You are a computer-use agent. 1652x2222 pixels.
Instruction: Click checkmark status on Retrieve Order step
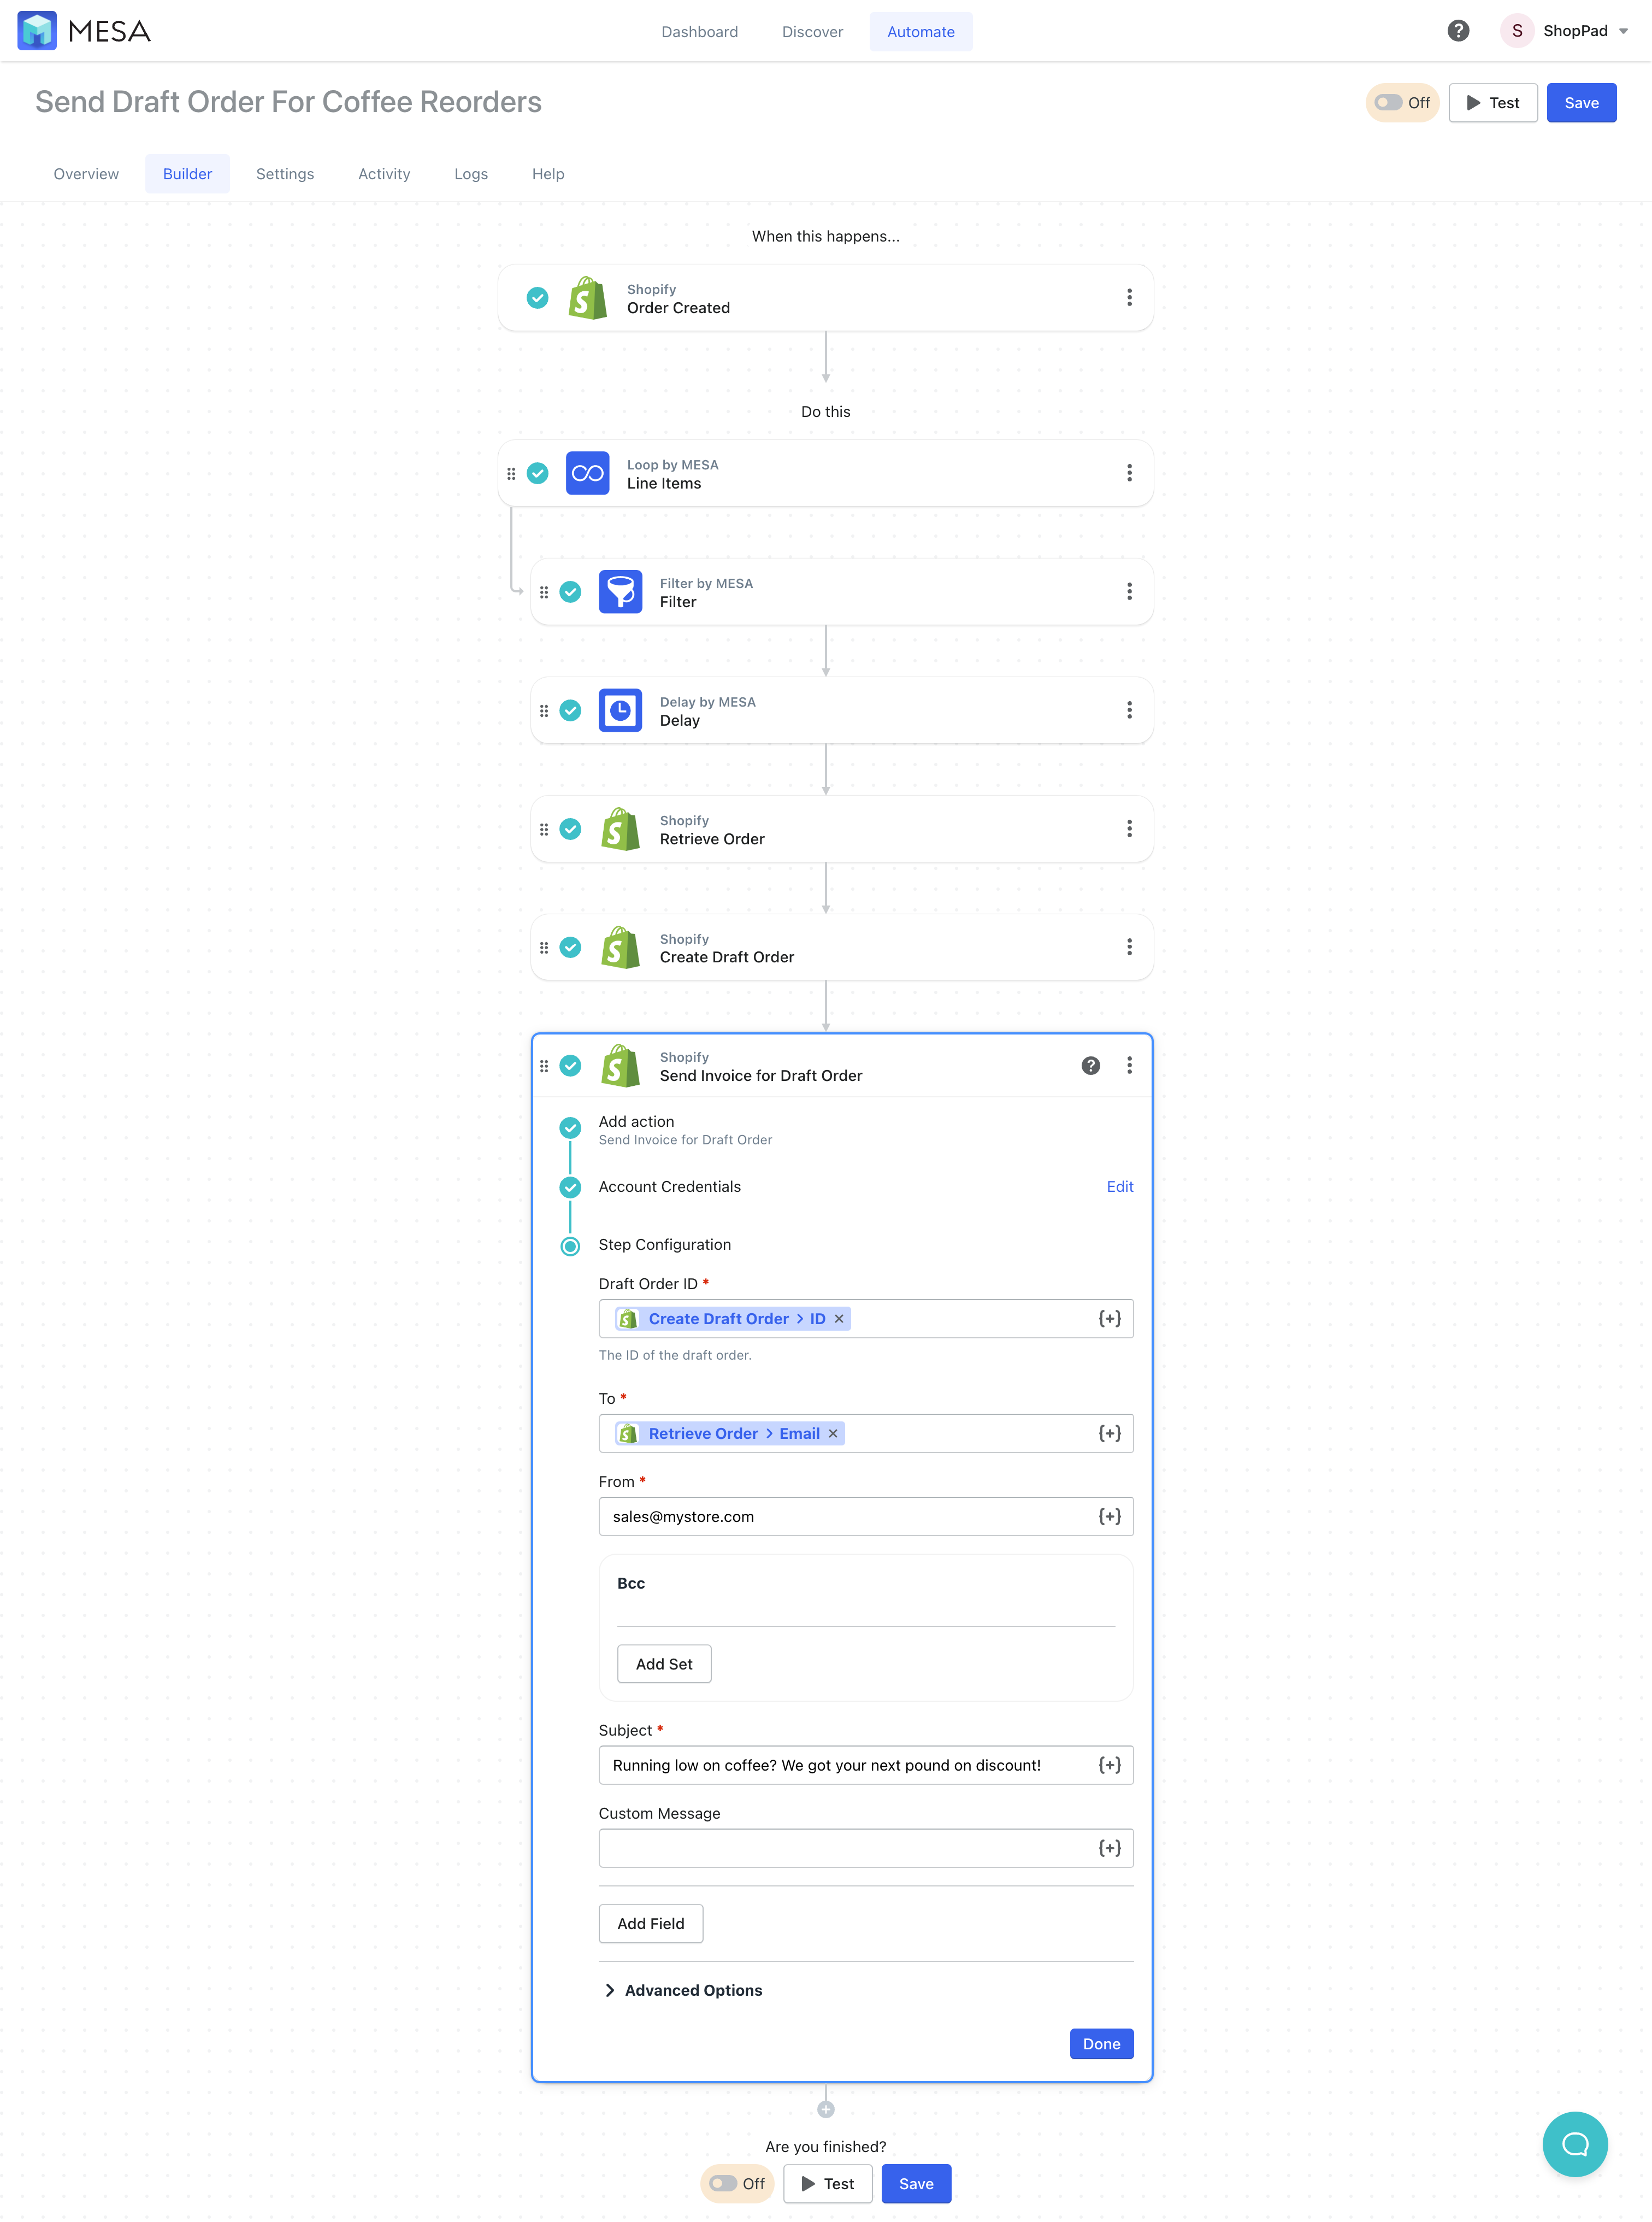click(570, 830)
